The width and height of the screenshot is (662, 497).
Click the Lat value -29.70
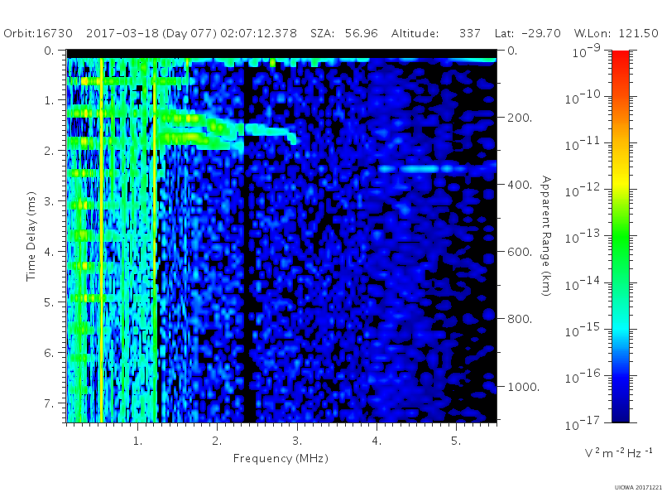541,33
